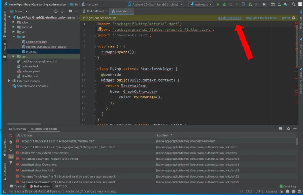Collapse the lib folder
The image size is (303, 195).
(14, 37)
